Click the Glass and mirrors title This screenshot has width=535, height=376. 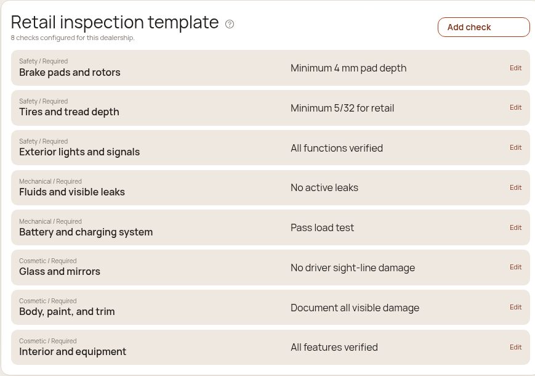(x=60, y=271)
